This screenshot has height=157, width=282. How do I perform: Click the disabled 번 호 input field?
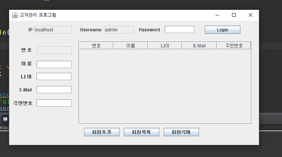point(54,50)
